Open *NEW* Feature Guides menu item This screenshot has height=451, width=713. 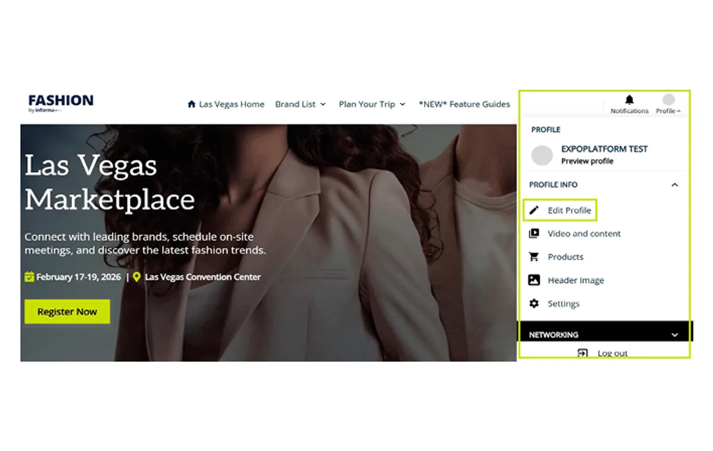pyautogui.click(x=464, y=104)
